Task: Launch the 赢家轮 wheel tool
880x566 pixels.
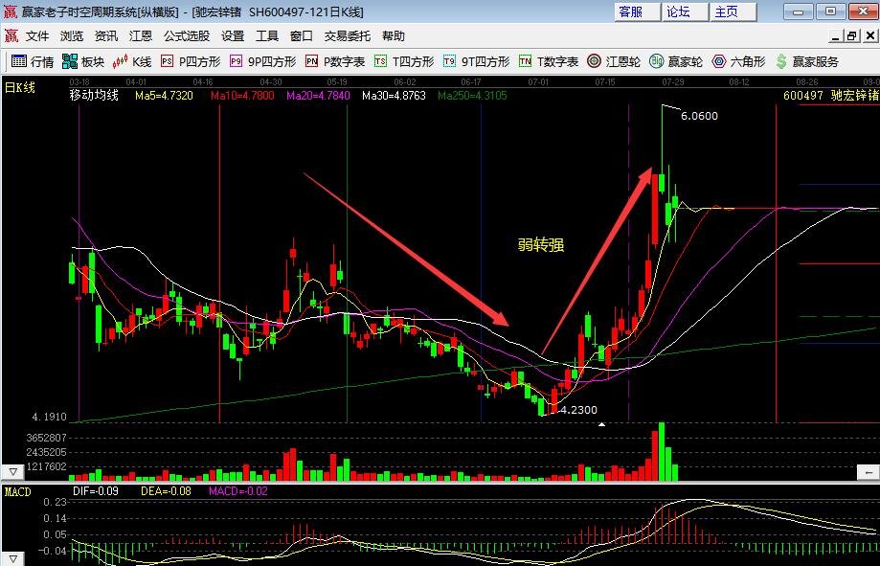Action: [x=676, y=61]
